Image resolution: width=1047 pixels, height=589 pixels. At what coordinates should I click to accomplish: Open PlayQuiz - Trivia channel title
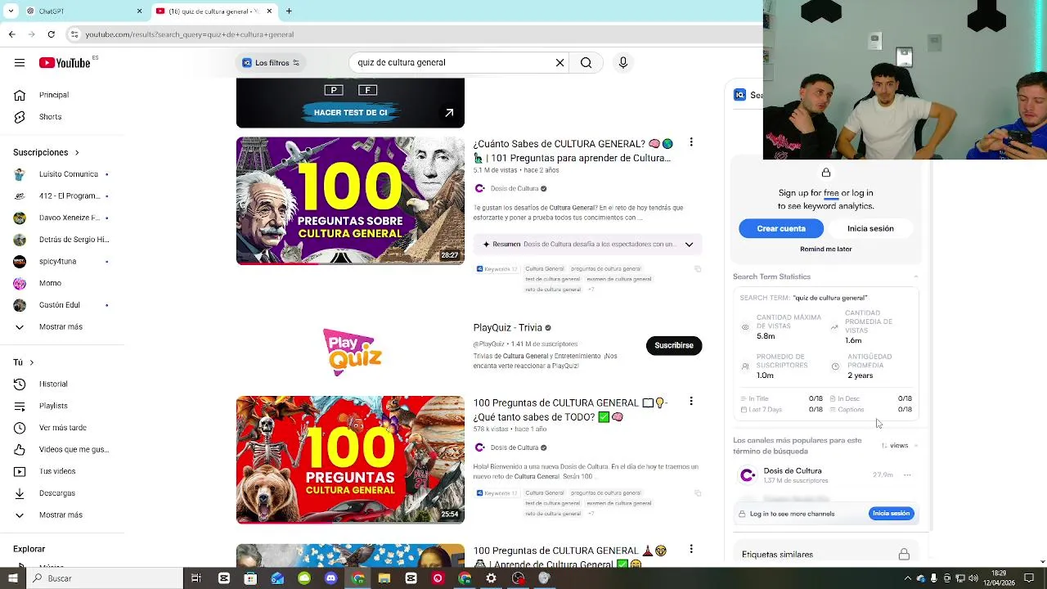507,328
